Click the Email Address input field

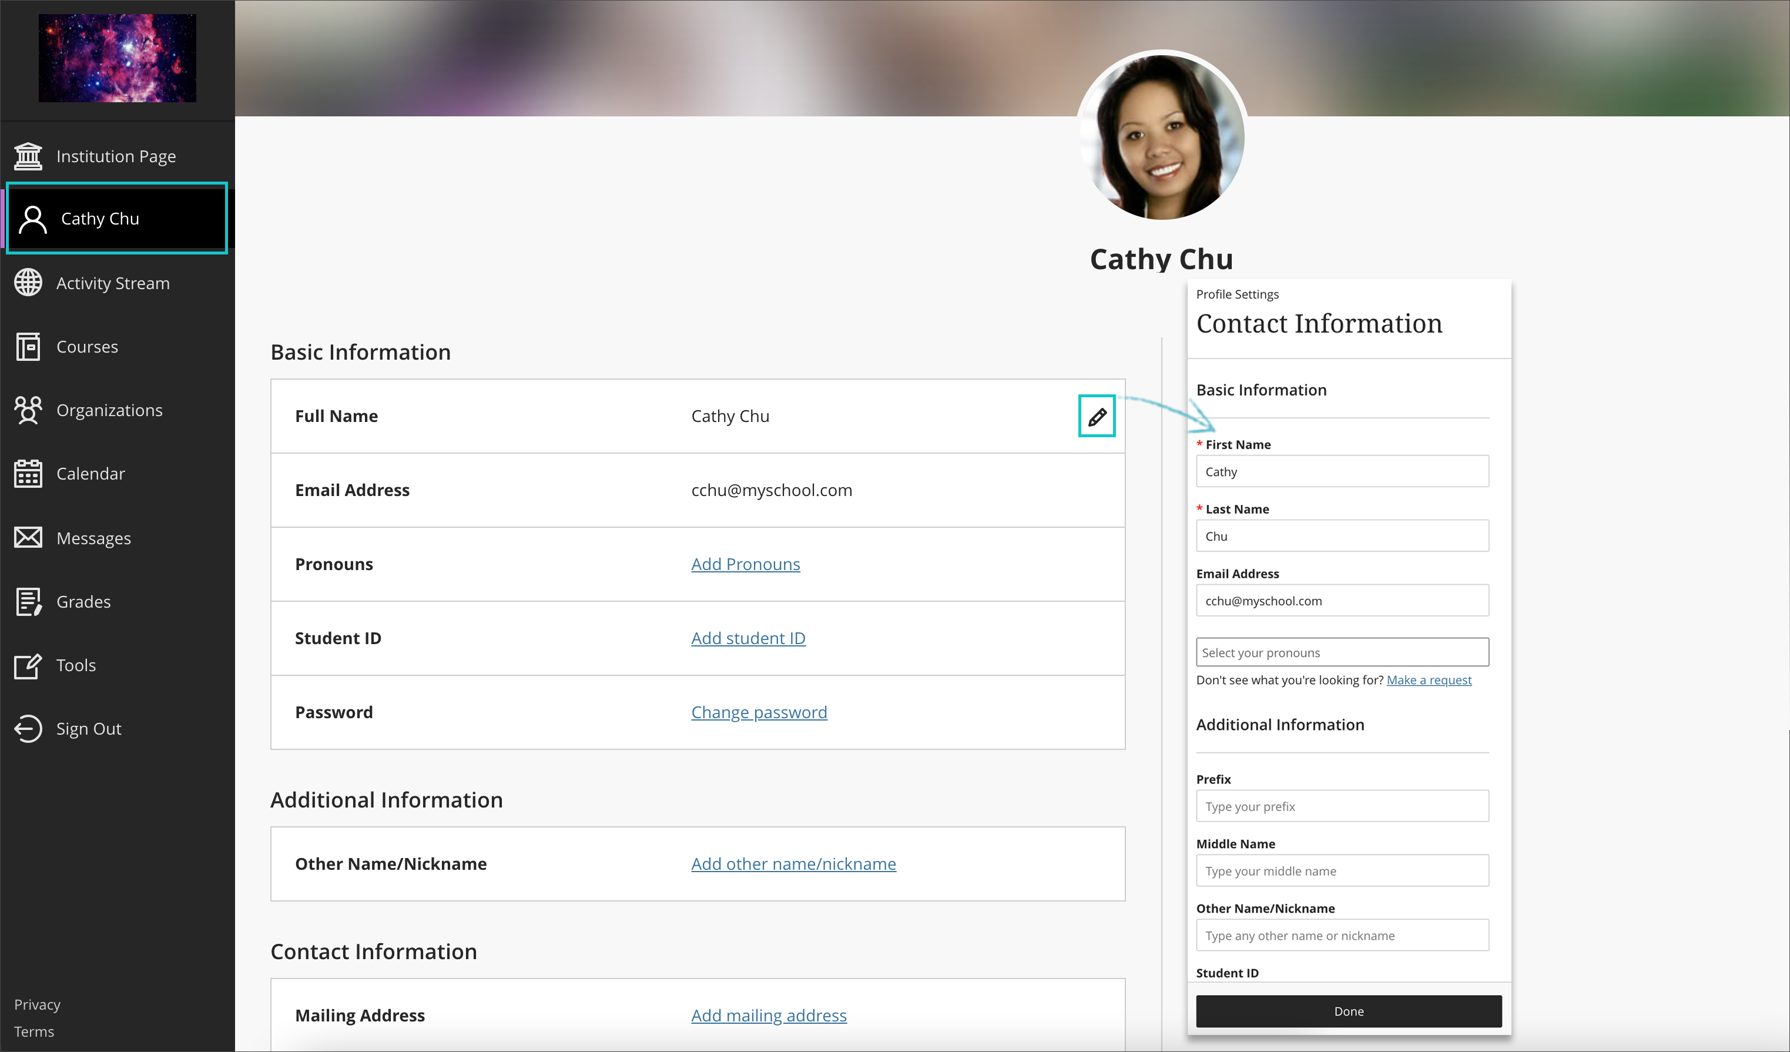pos(1342,601)
